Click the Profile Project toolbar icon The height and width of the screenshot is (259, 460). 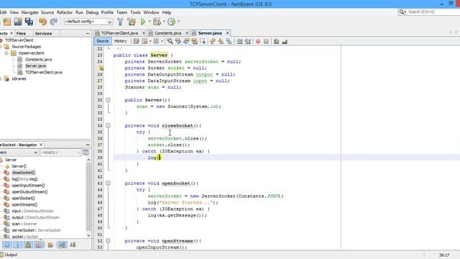tap(171, 22)
